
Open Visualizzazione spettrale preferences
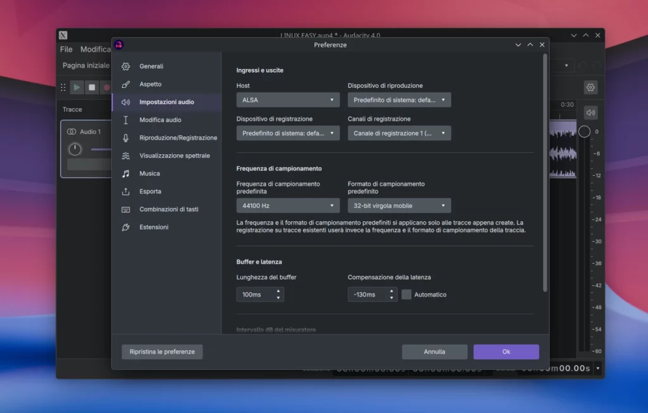pyautogui.click(x=166, y=156)
